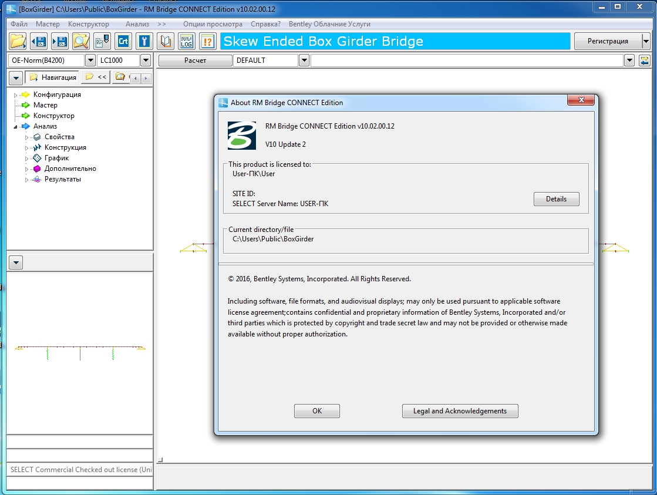The height and width of the screenshot is (495, 657).
Task: Click the open project folder icon
Action: (18, 41)
